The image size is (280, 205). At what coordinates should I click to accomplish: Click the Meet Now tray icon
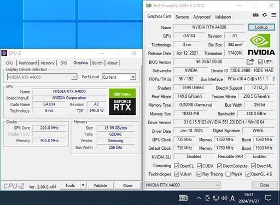(x=207, y=198)
